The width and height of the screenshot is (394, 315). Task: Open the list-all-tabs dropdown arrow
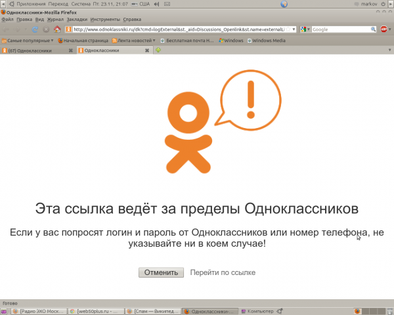pos(389,51)
